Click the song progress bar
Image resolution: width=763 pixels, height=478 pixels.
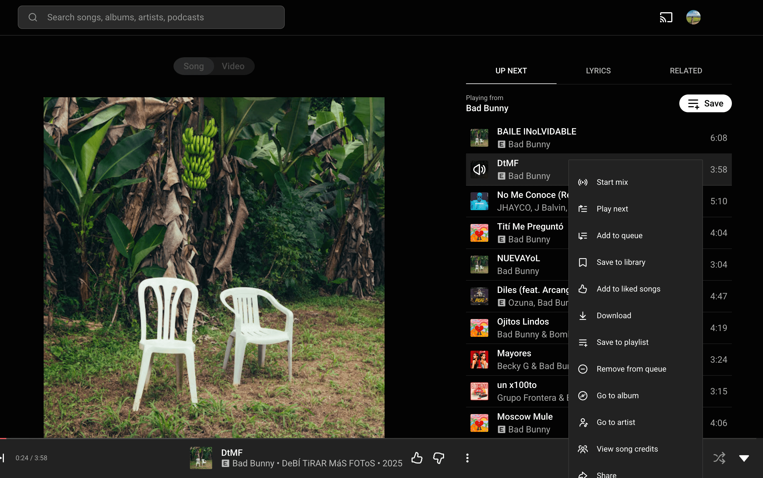pyautogui.click(x=378, y=439)
